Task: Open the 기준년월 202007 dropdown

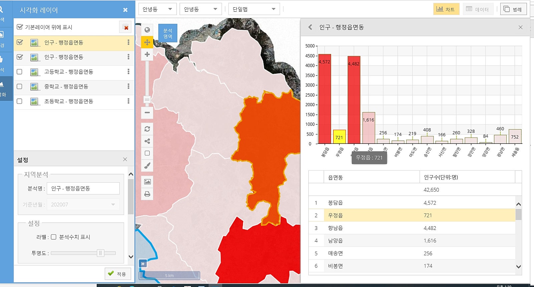Action: point(83,205)
